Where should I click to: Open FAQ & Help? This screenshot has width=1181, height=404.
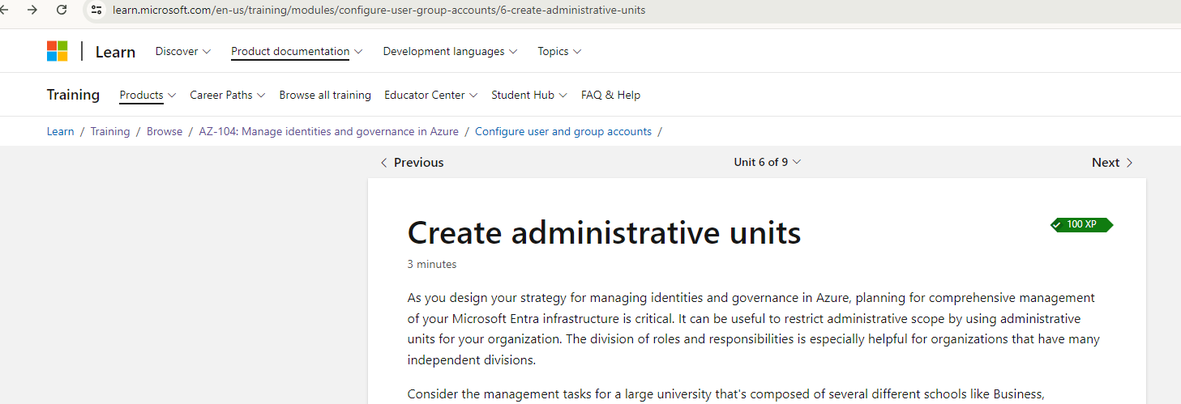point(610,95)
